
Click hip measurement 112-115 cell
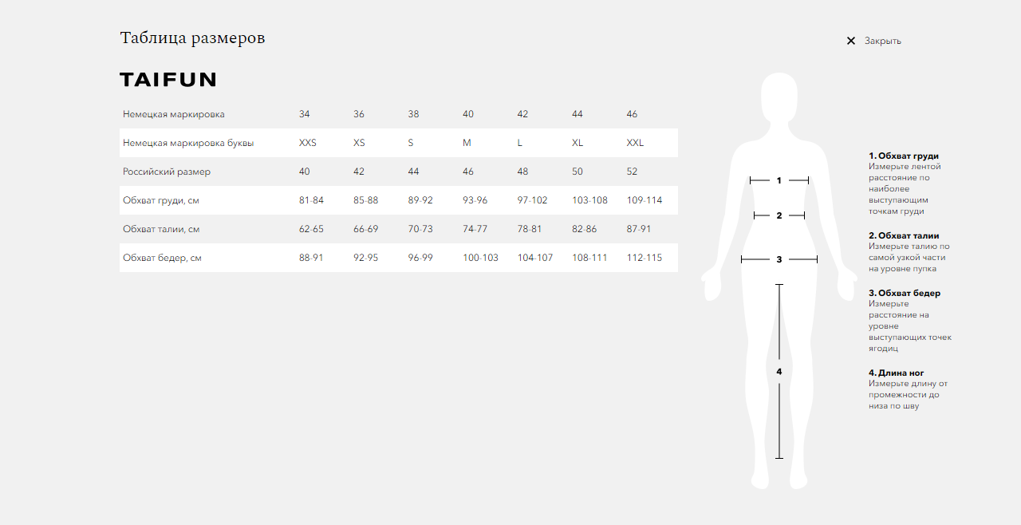(x=645, y=258)
